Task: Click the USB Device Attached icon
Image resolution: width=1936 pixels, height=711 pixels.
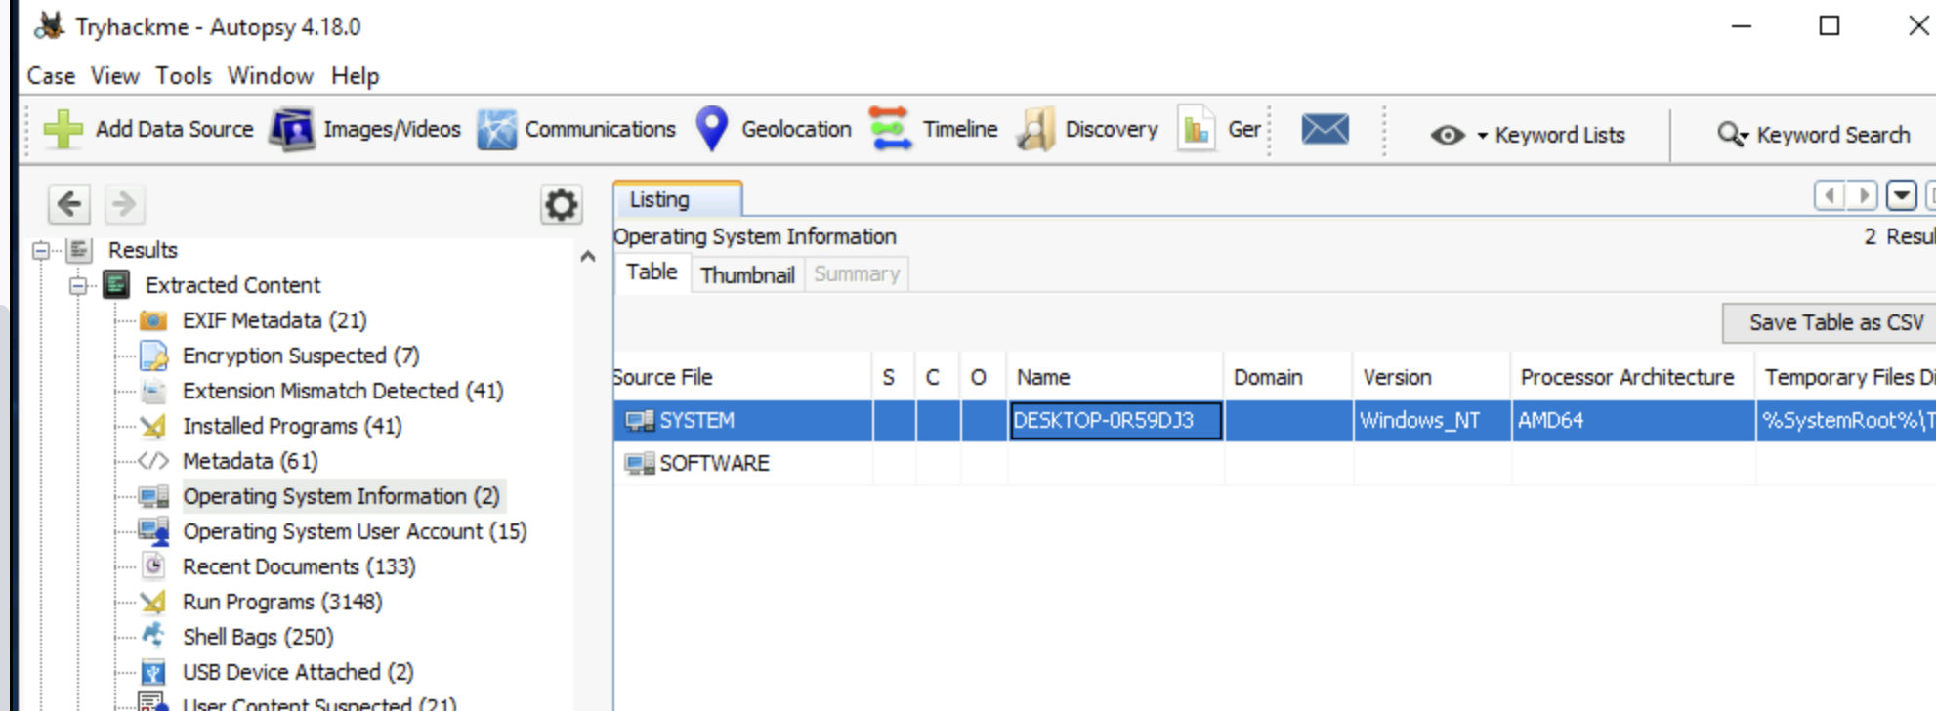Action: tap(153, 672)
